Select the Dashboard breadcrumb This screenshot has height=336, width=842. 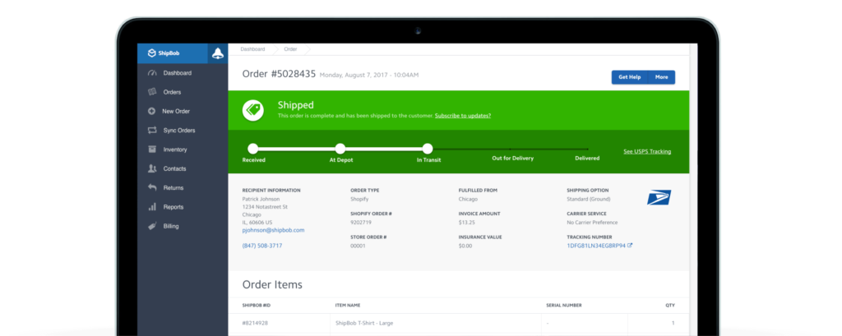point(252,49)
